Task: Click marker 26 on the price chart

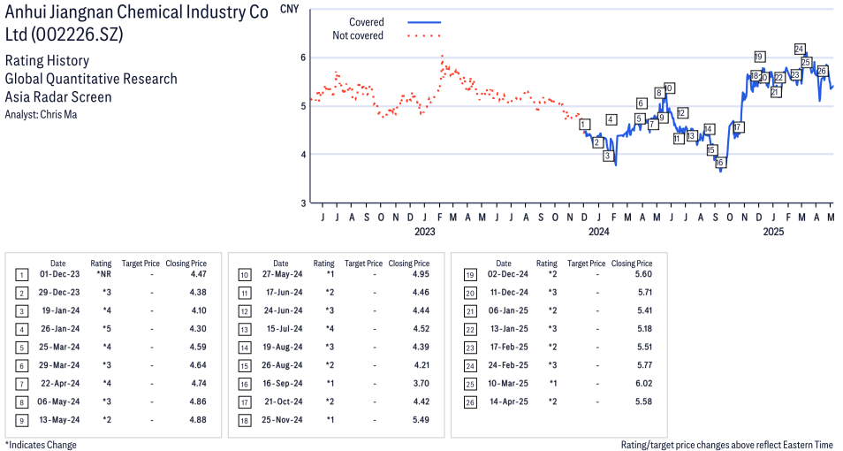Action: click(x=822, y=71)
